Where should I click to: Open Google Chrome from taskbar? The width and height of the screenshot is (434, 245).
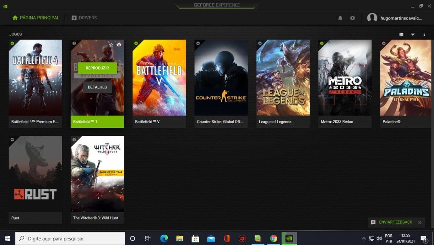click(x=273, y=239)
